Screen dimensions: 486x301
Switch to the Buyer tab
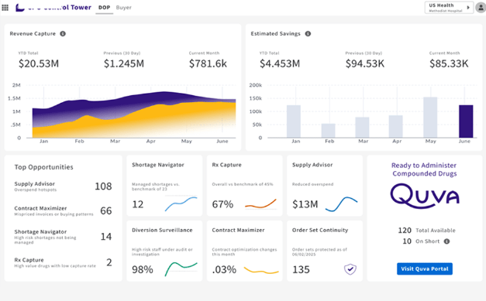[x=124, y=8]
